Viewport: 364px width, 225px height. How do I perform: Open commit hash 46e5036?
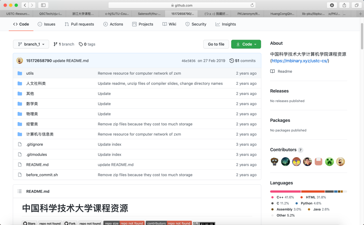[188, 61]
